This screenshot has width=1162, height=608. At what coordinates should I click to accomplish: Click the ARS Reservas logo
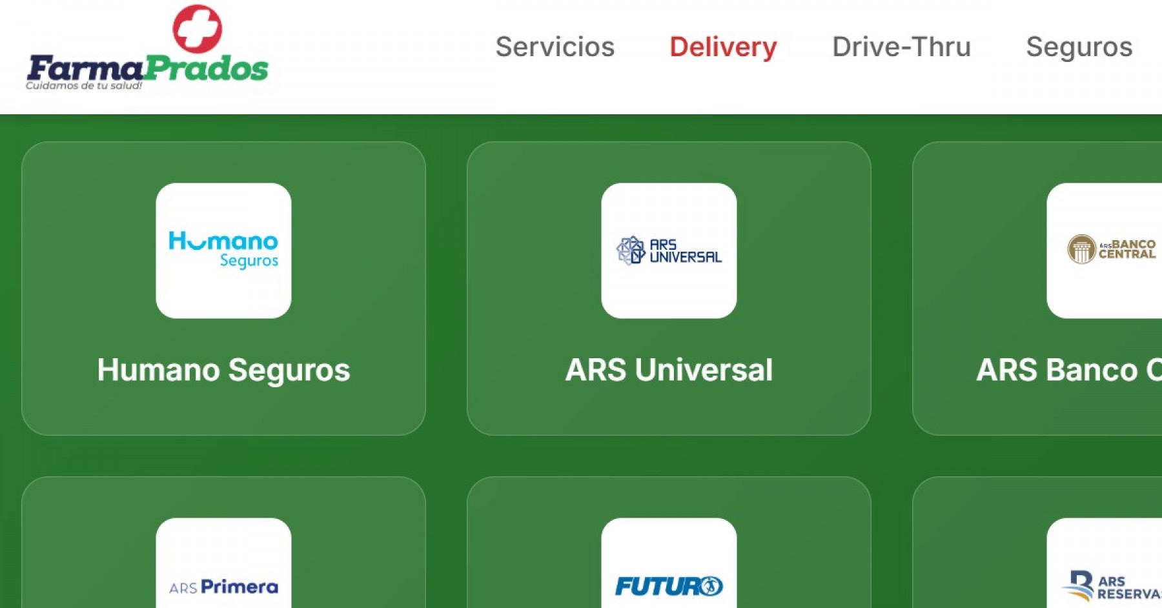coord(1105,563)
